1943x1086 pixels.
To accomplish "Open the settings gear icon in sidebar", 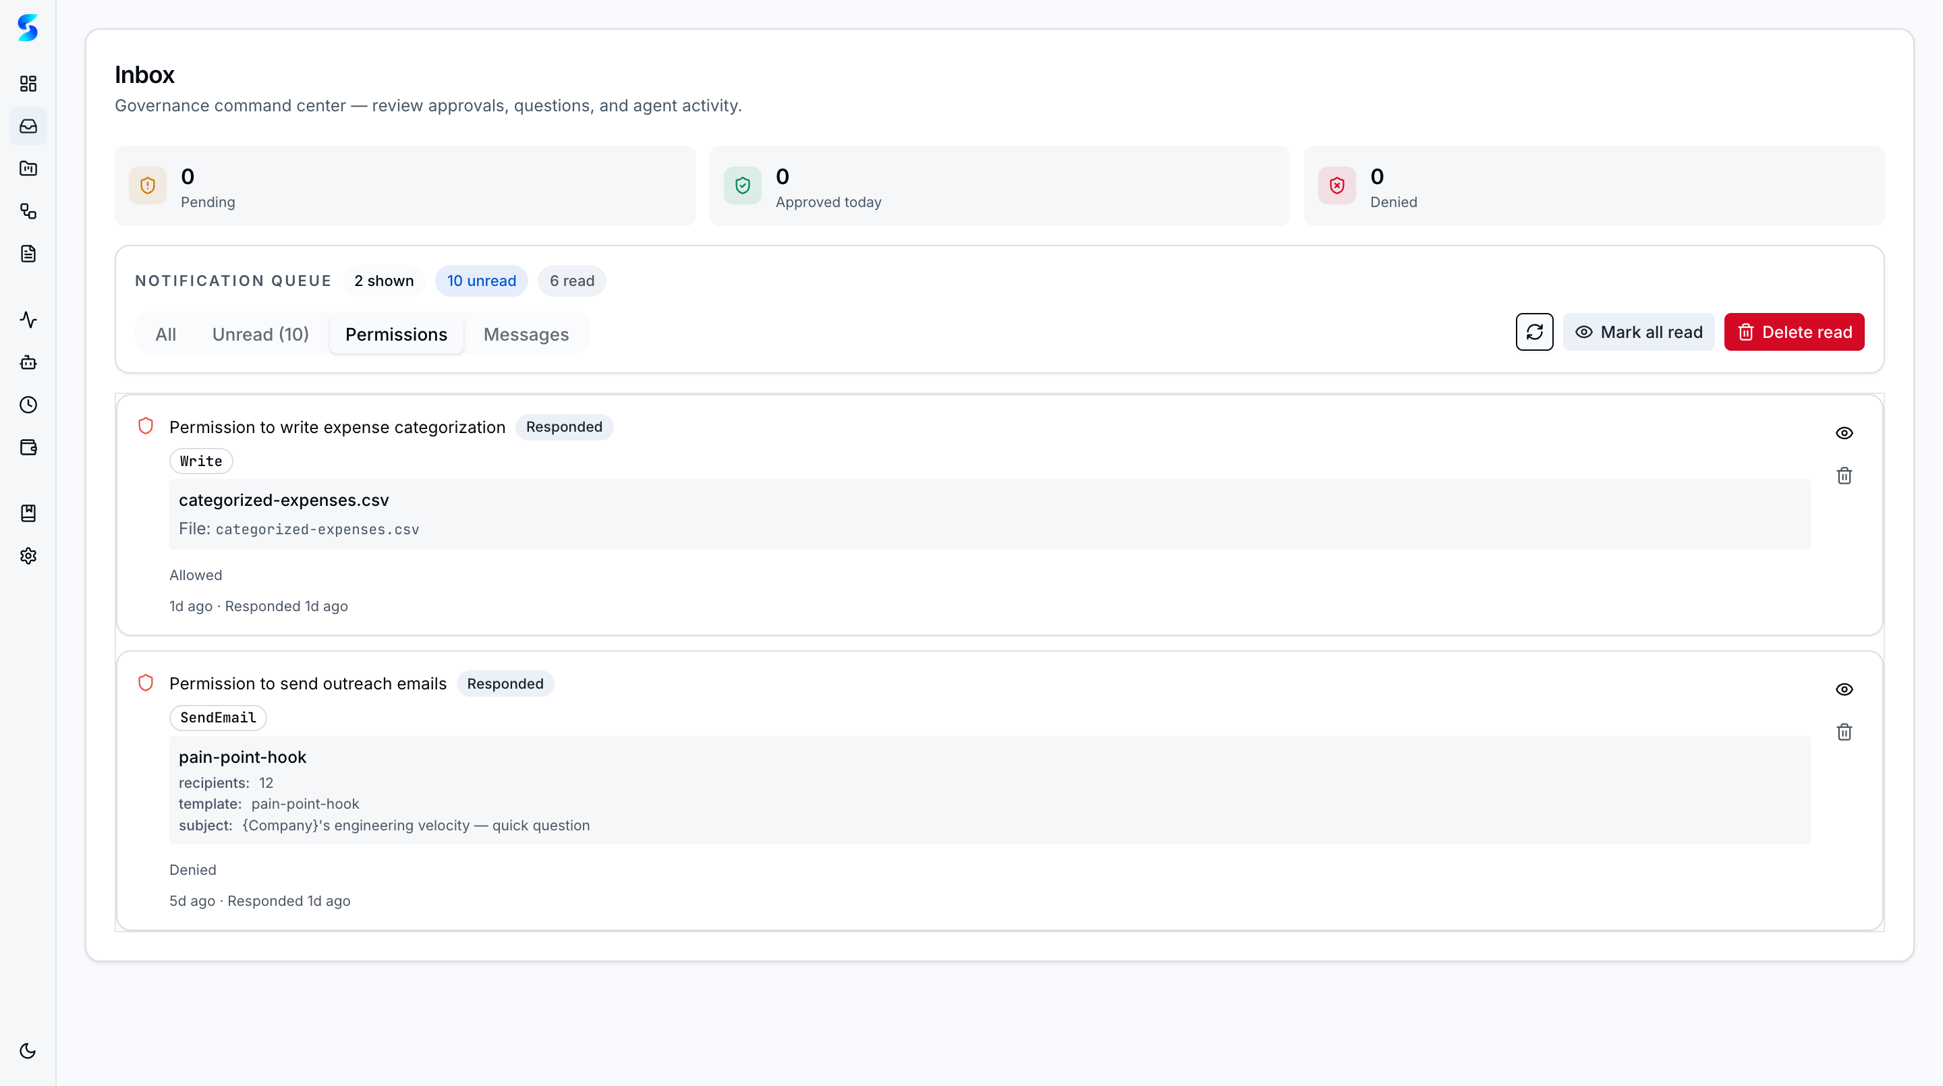I will coord(28,556).
